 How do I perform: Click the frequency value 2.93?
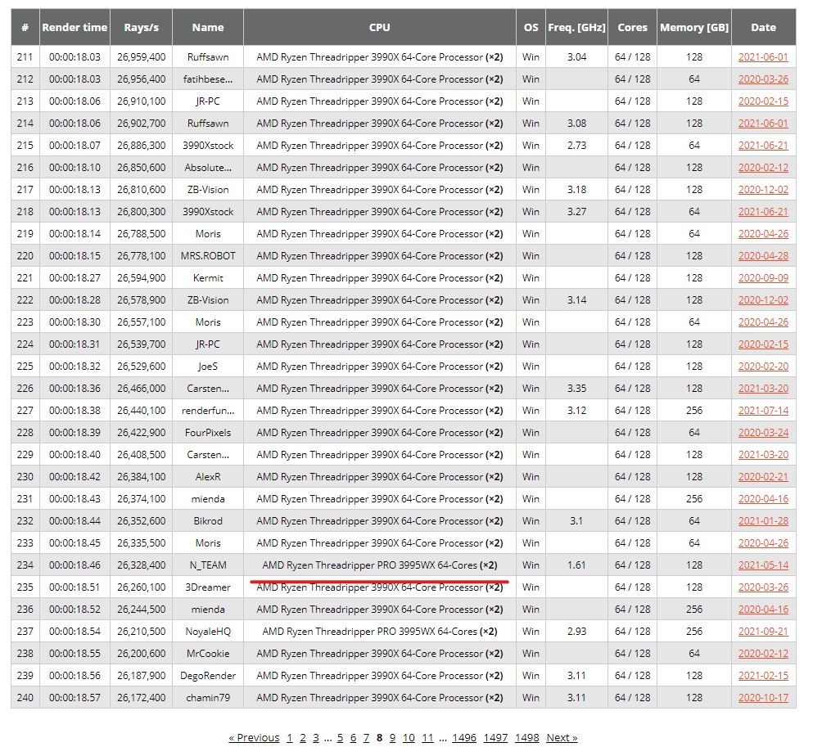click(576, 632)
